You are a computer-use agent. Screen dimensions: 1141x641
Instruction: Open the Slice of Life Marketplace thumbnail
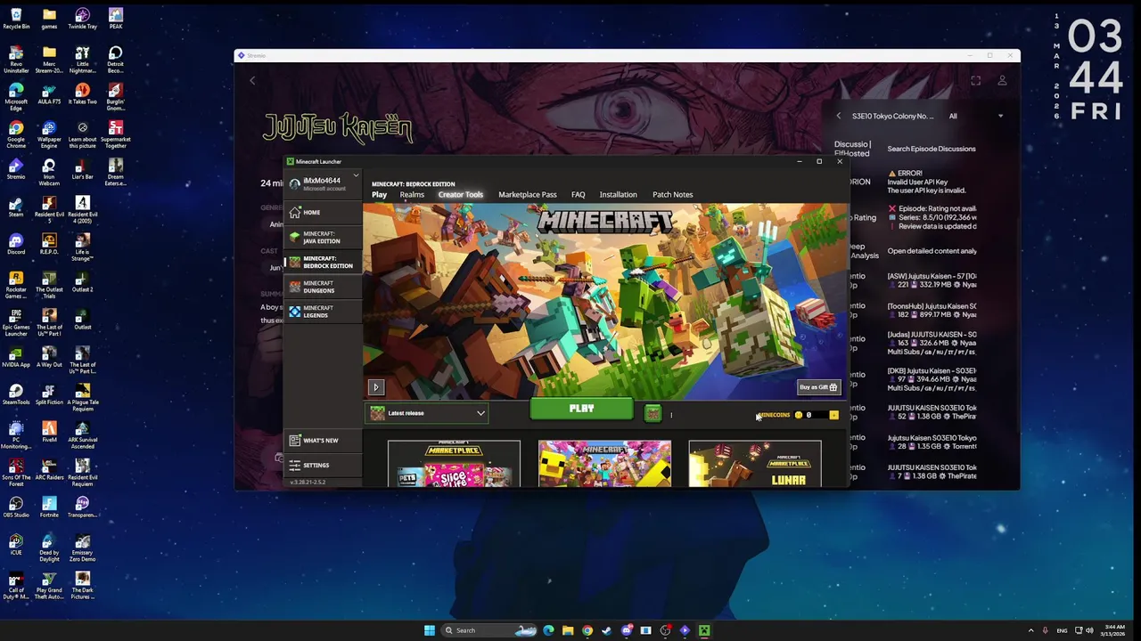(x=454, y=464)
